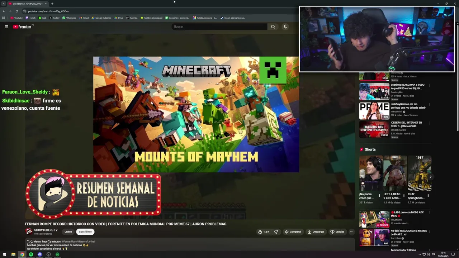Open ICEBERG DEL INTERNET EN PERÚ thumbnail
The width and height of the screenshot is (459, 258).
[x=374, y=129]
